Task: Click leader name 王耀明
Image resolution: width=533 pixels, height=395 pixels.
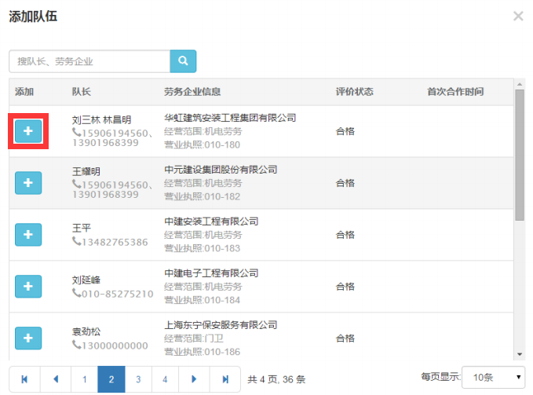Action: tap(86, 171)
